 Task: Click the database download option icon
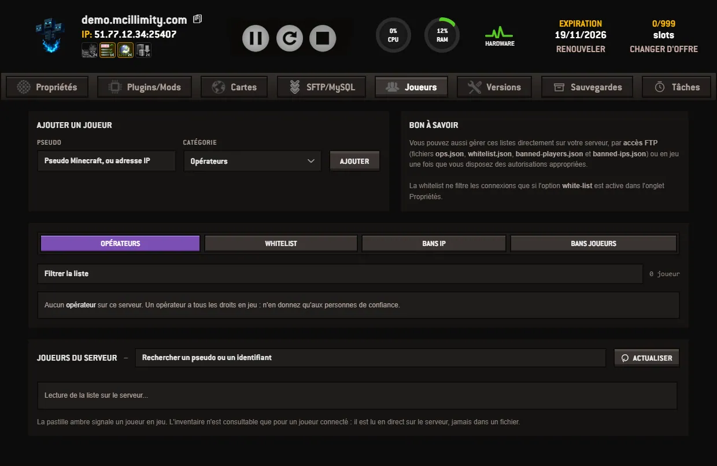(143, 50)
